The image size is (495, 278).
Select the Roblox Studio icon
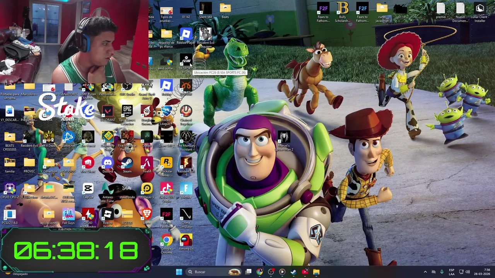coord(108,218)
